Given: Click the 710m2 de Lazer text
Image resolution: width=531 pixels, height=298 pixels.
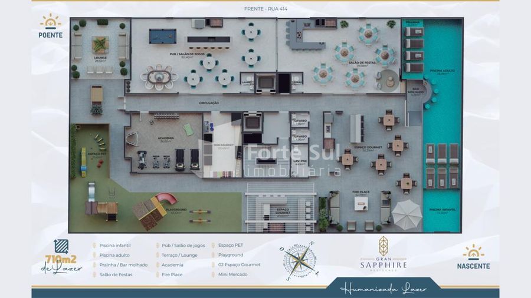Looking at the screenshot, I should (61, 264).
